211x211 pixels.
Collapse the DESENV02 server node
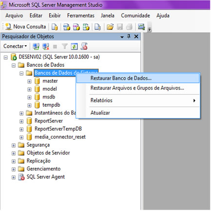point(6,58)
